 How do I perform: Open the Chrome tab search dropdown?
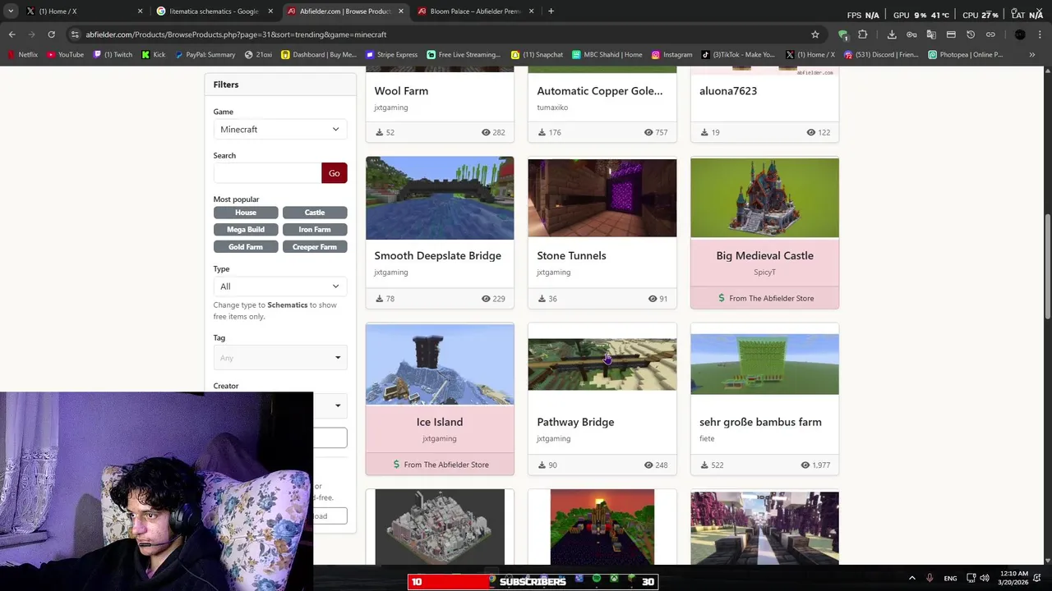tap(11, 11)
